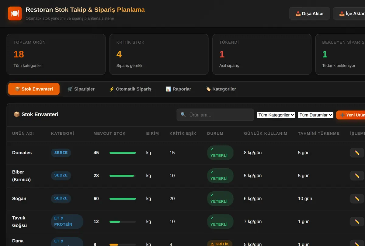365x246 pixels.
Task: Click the orange restaurant plate logo
Action: coord(15,13)
